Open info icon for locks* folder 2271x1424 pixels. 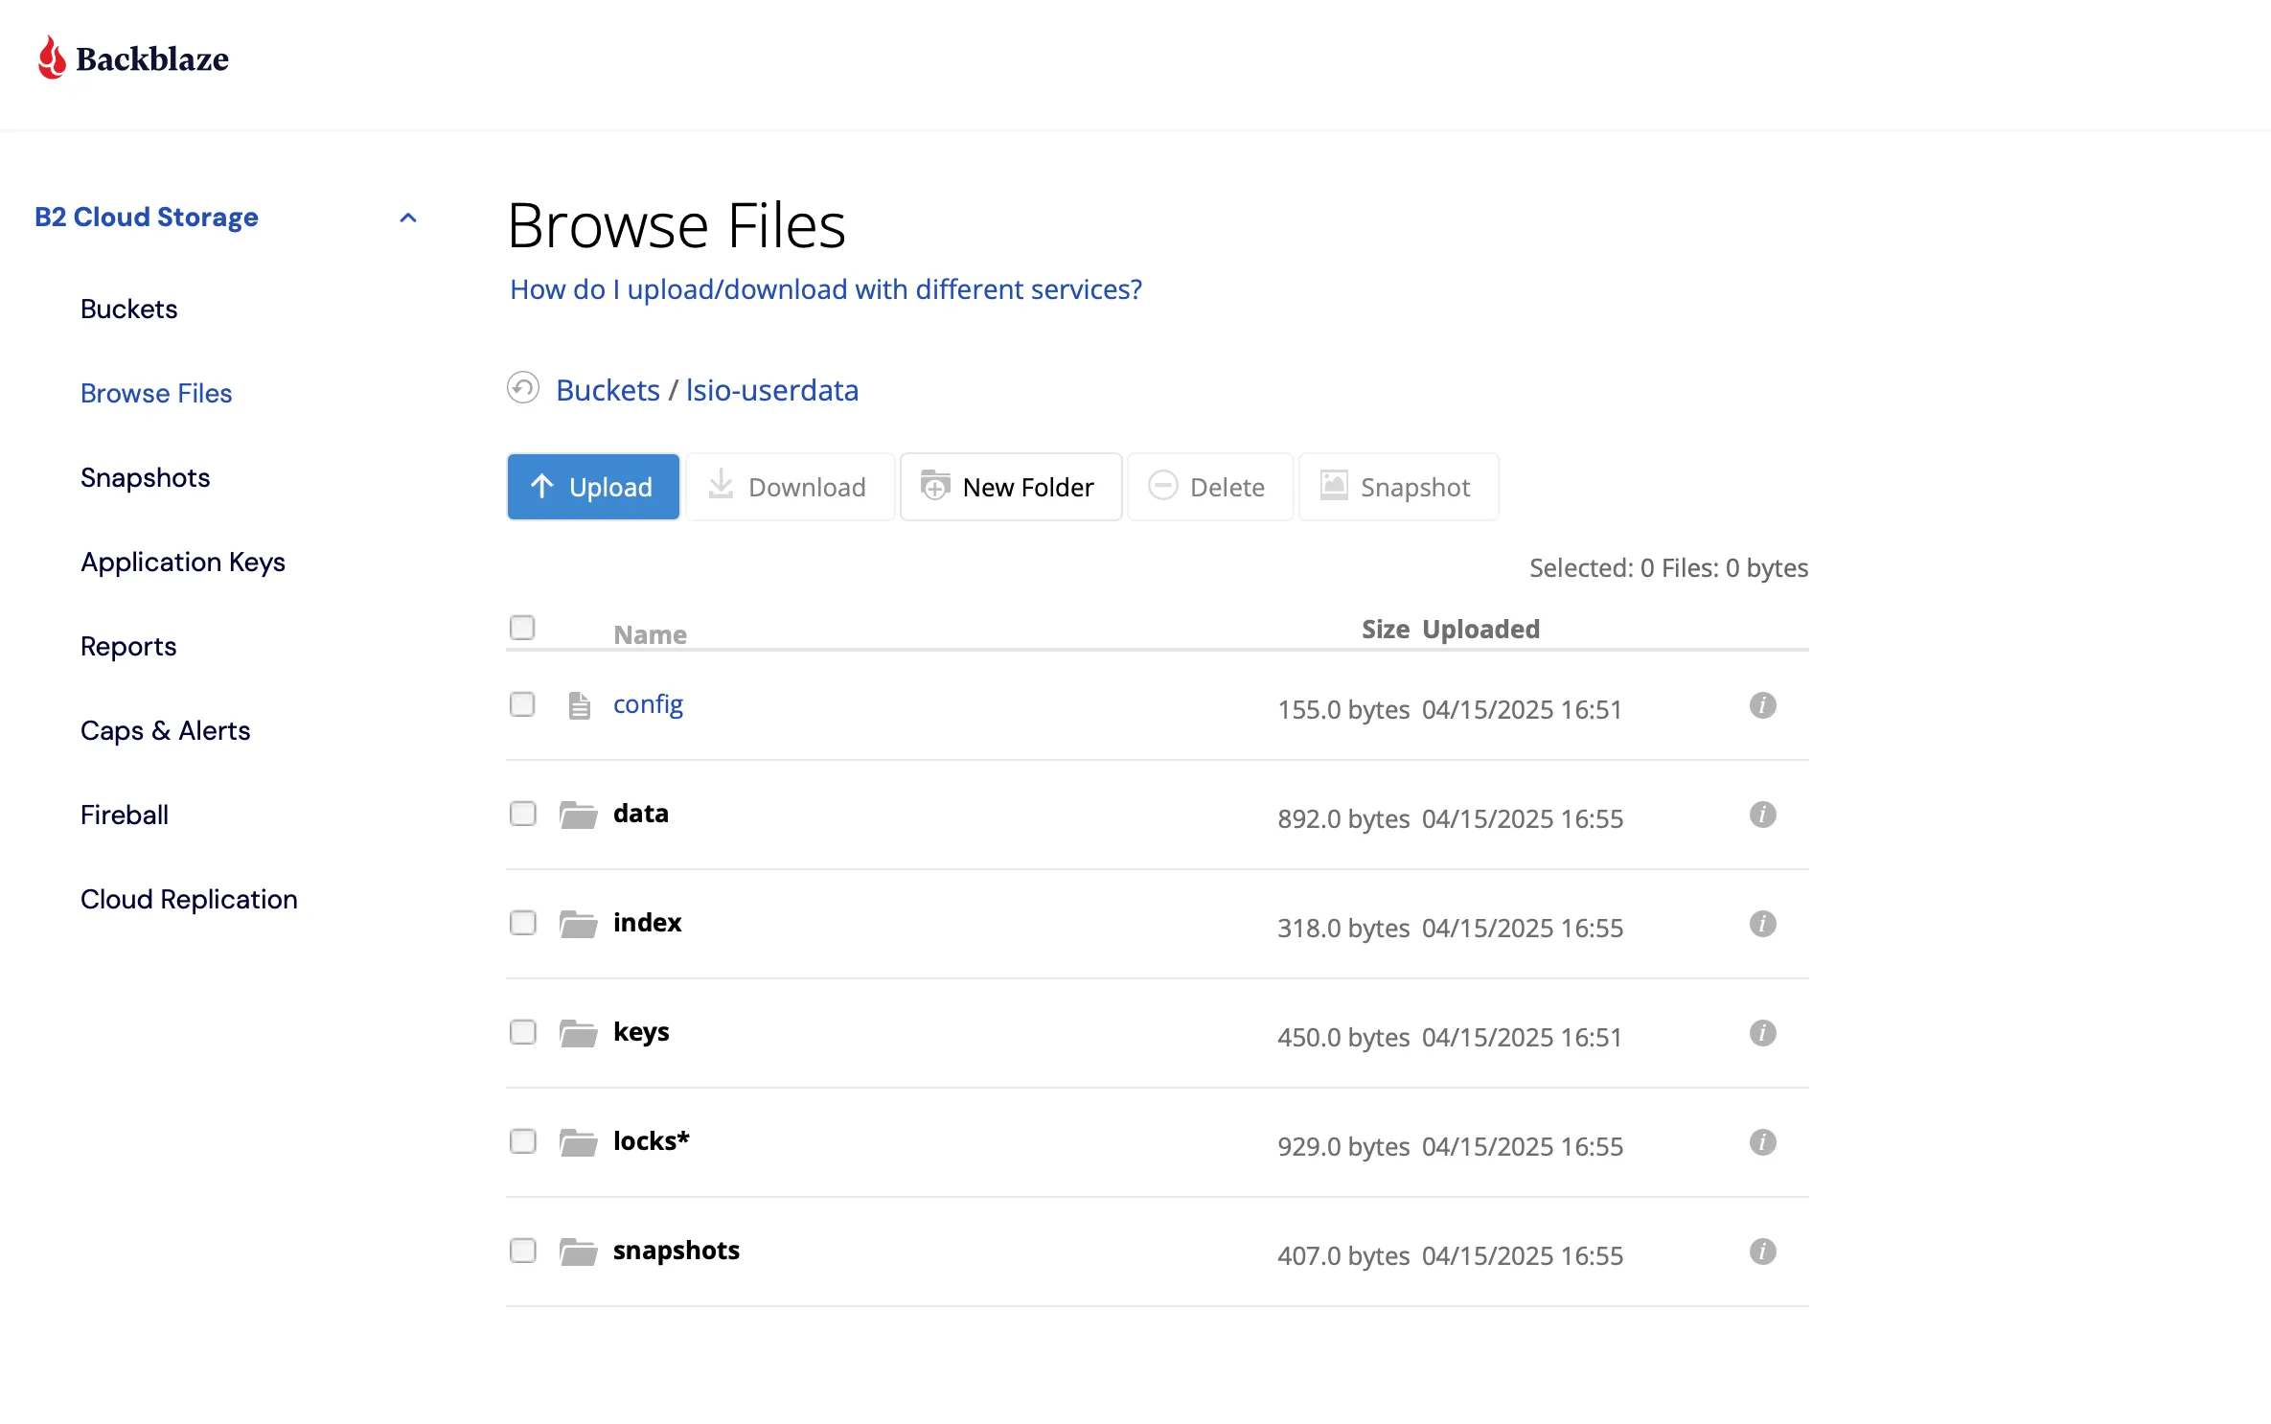coord(1762,1142)
